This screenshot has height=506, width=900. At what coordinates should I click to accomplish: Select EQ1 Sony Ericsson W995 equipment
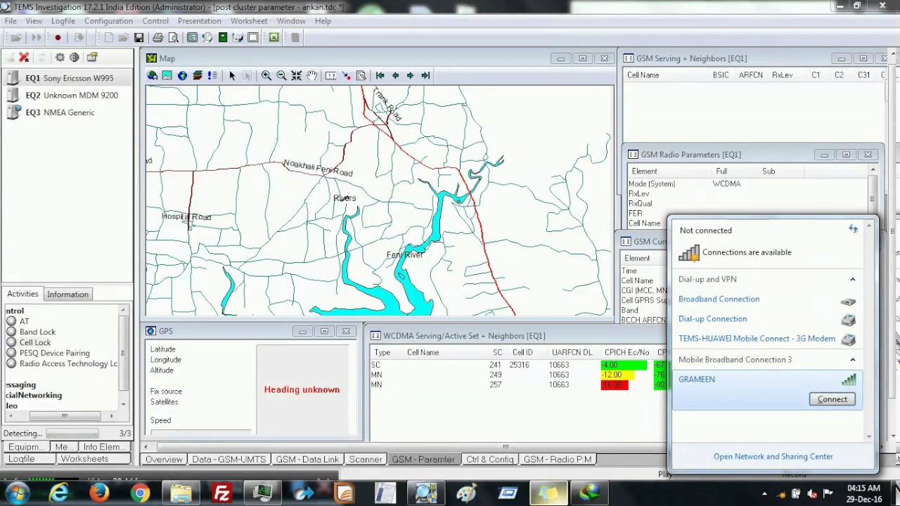click(69, 78)
